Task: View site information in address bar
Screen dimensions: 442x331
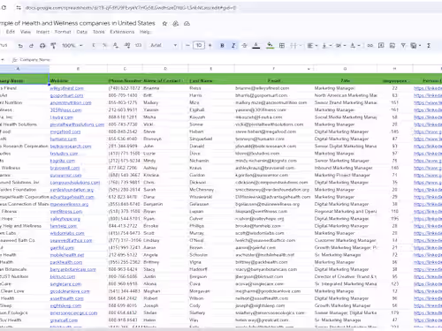Action: [19, 8]
